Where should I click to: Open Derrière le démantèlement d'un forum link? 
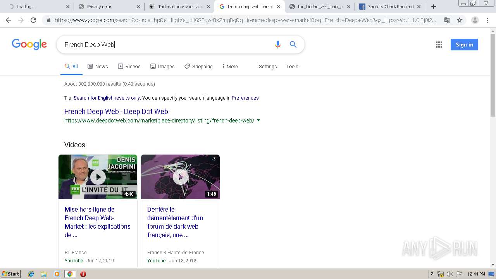175,222
